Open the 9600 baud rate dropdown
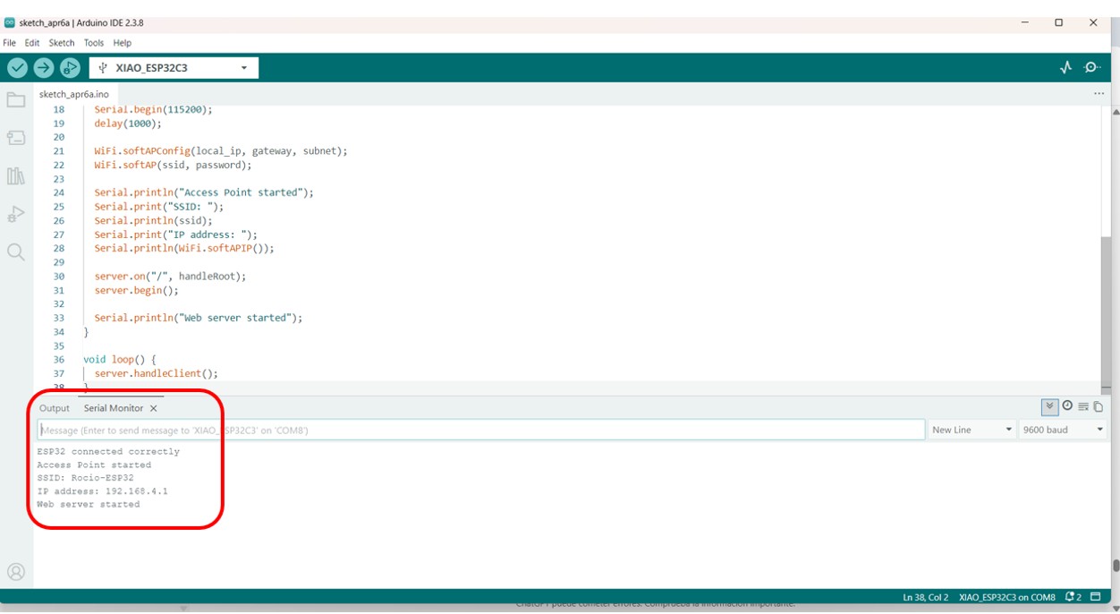Screen dimensions: 1120x614 click(x=1064, y=430)
